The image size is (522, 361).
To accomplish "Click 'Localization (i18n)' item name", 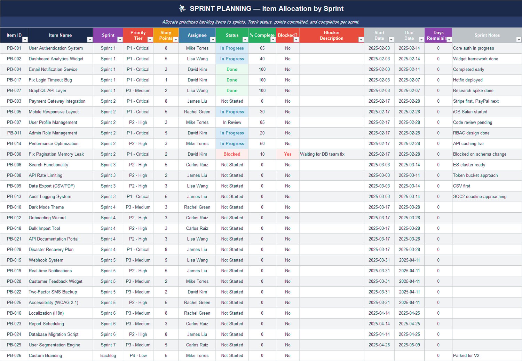I will point(60,313).
